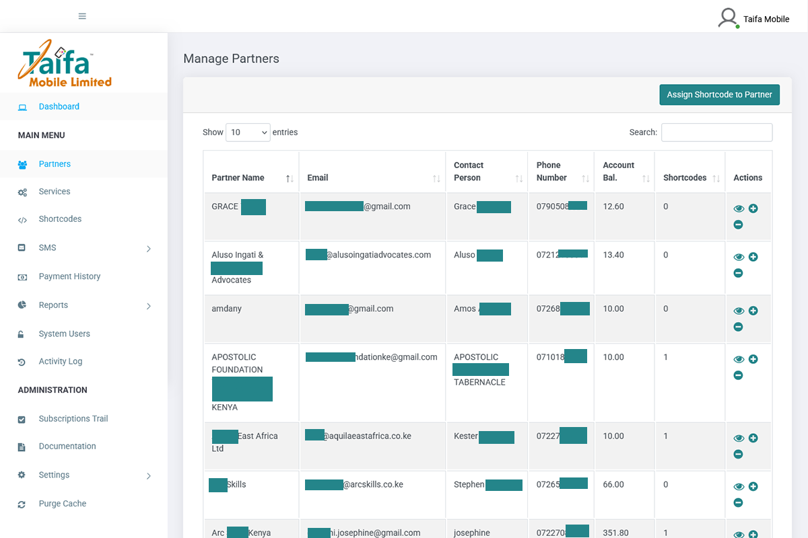Click minus icon in amdany partner row
This screenshot has width=808, height=538.
click(738, 327)
